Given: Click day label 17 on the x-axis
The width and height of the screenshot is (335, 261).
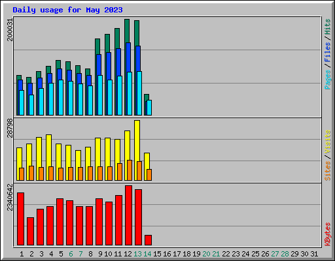Looking at the screenshot, I should [x=177, y=254].
